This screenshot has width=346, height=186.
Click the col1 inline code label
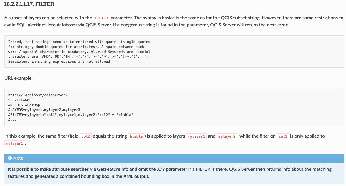pyautogui.click(x=283, y=136)
